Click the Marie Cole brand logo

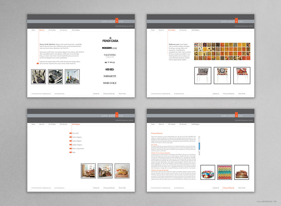(x=110, y=83)
